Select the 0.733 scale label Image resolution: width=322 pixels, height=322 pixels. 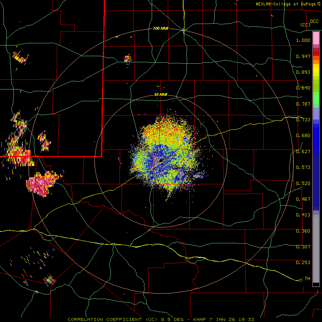pyautogui.click(x=303, y=120)
